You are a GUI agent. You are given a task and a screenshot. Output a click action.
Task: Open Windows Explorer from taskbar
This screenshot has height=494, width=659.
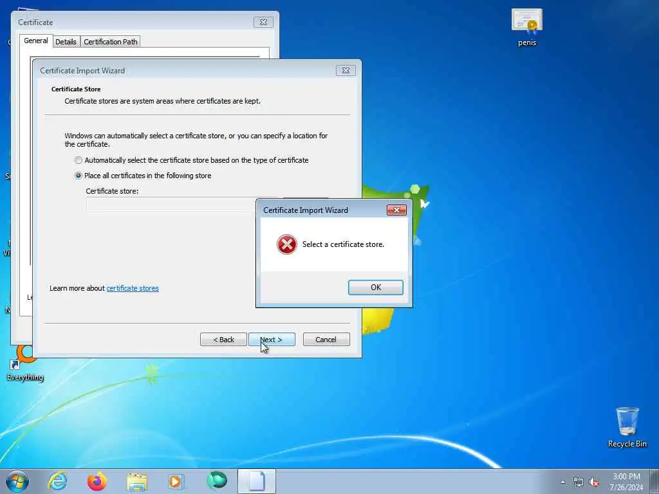pos(137,482)
